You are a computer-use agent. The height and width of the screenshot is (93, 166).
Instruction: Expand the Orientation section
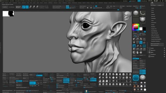(154, 23)
